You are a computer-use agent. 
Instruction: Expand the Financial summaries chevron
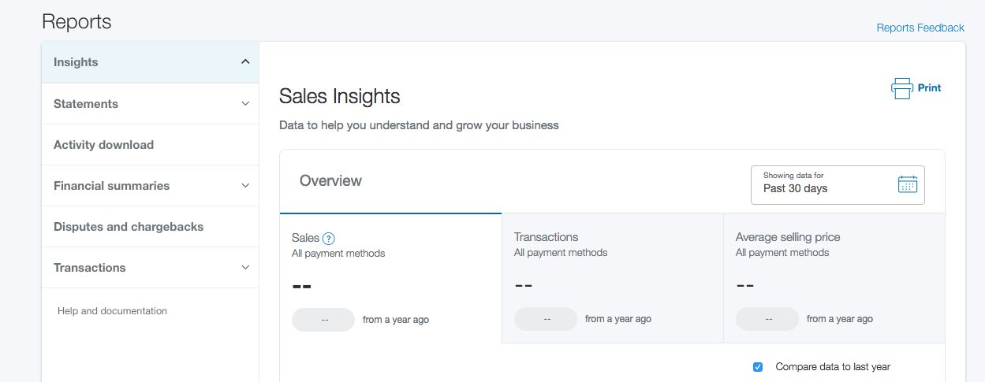245,186
